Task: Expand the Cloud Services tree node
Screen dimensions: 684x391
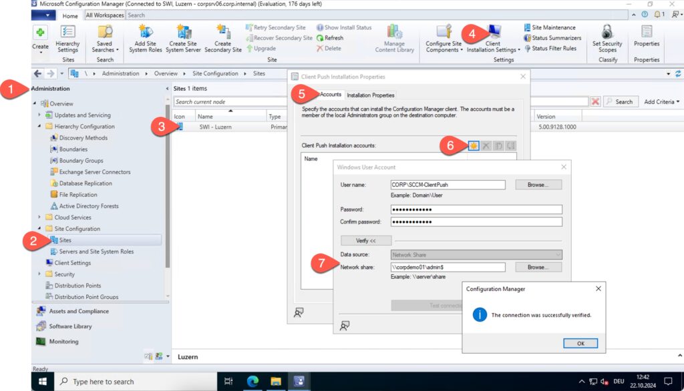Action: point(40,218)
